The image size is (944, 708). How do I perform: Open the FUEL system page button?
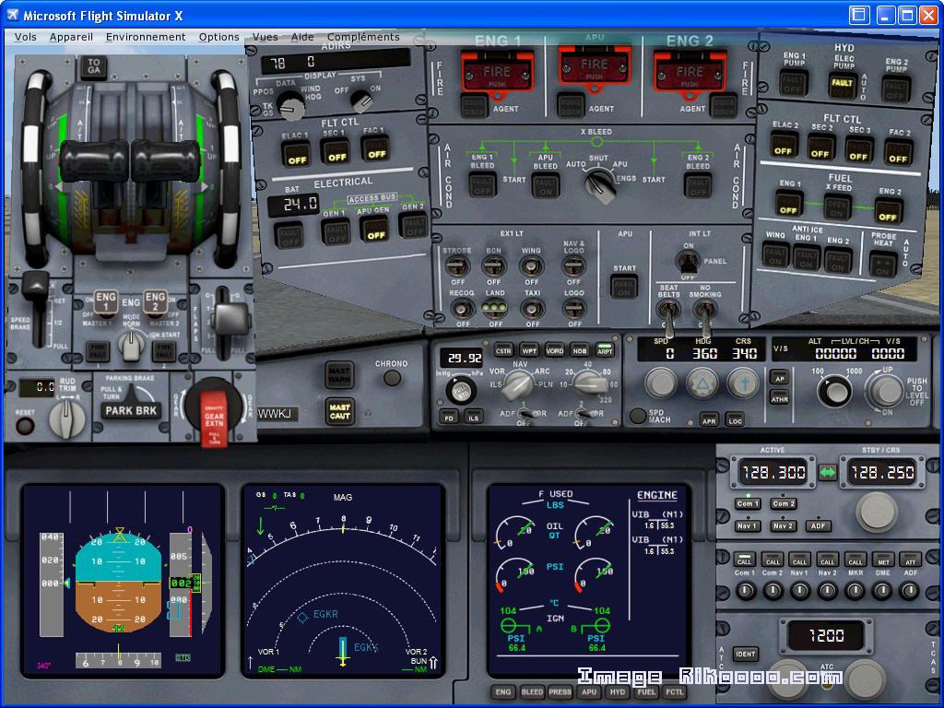coord(645,690)
